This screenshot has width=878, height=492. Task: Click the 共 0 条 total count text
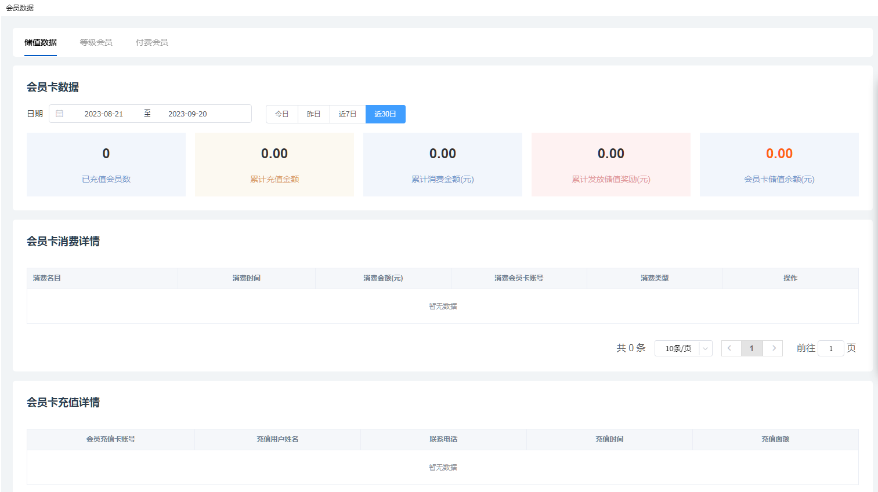coord(631,348)
